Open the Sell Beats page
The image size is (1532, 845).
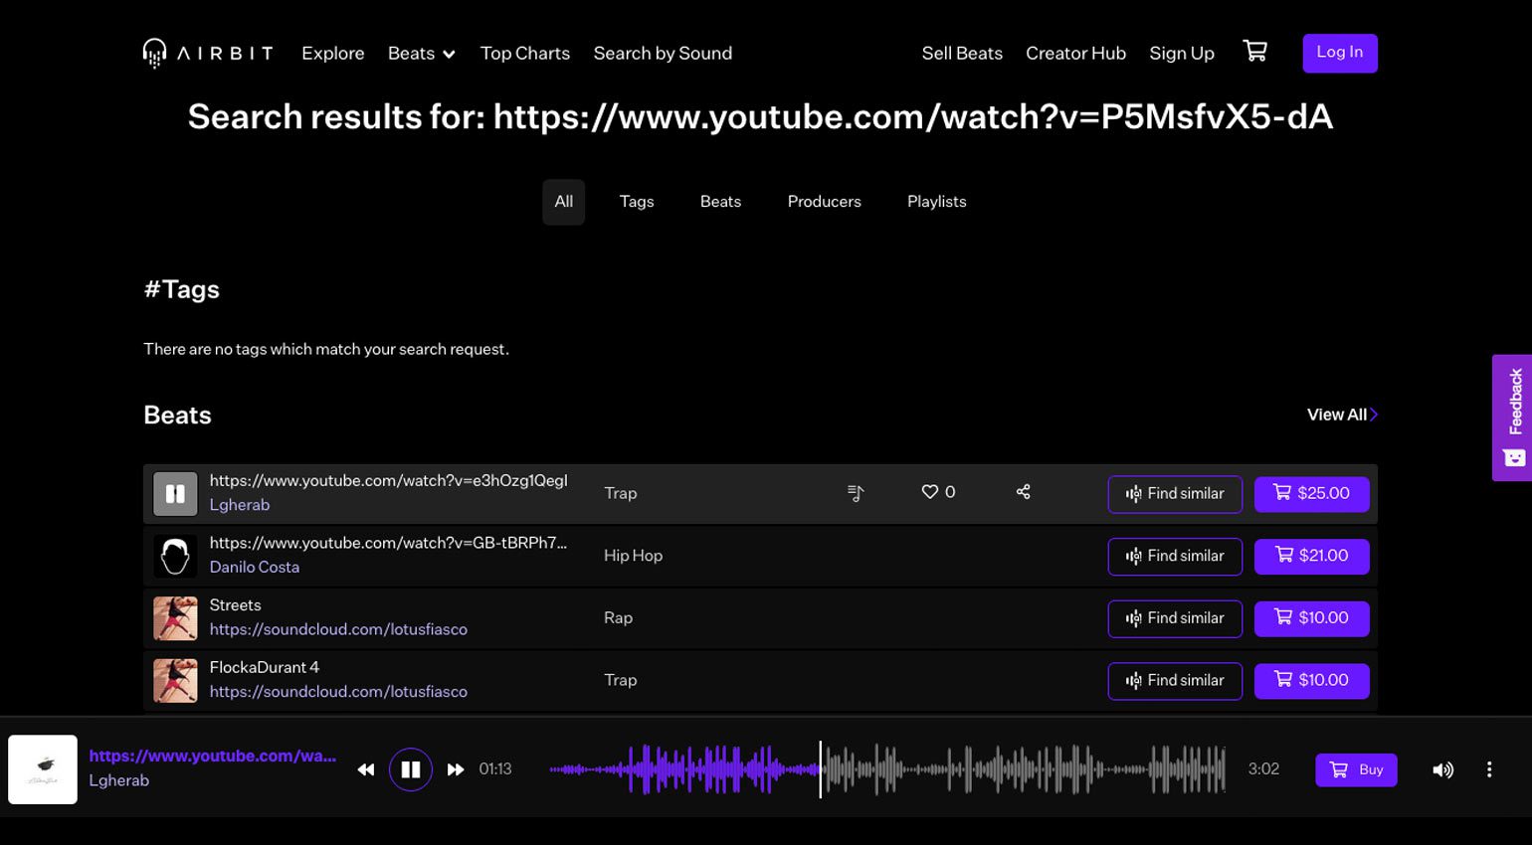tap(962, 54)
